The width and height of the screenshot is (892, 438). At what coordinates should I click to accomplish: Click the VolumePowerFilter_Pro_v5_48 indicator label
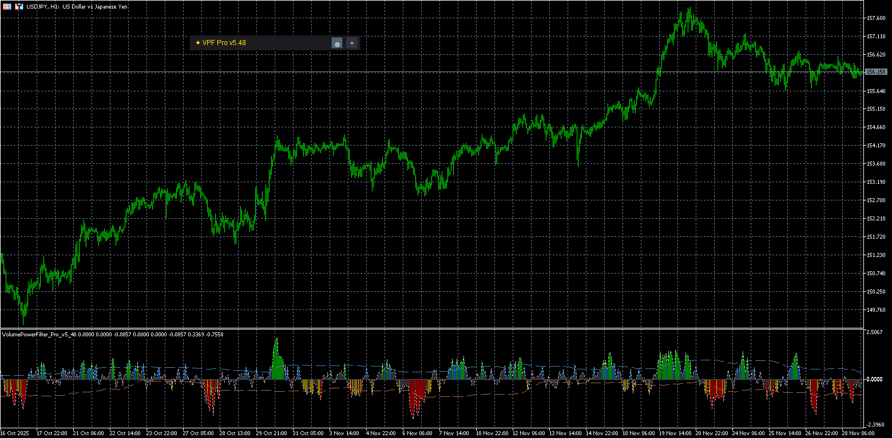(39, 334)
